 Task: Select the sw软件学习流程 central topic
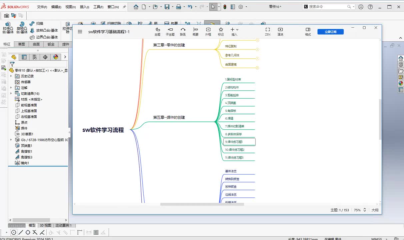(x=103, y=130)
